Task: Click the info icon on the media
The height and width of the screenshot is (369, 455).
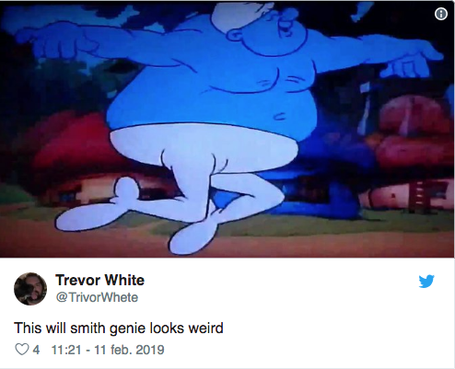Action: click(x=441, y=14)
